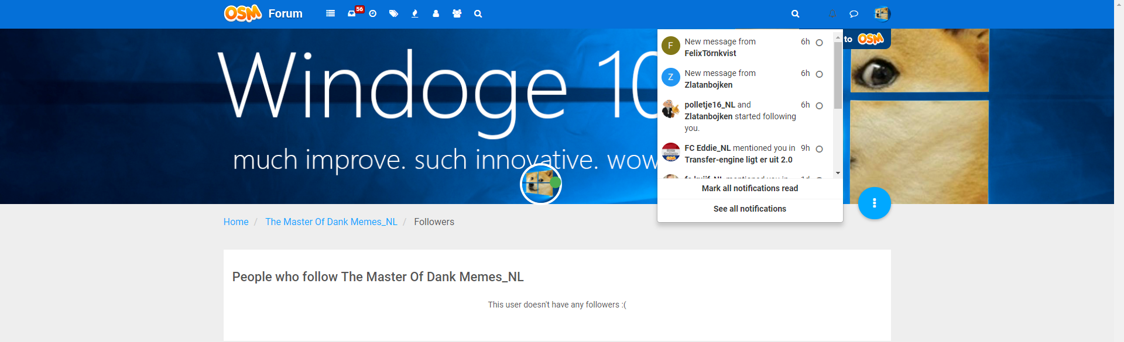Click the 6h timestamp on FelixTörnkvist notification
Image resolution: width=1124 pixels, height=342 pixels.
806,42
